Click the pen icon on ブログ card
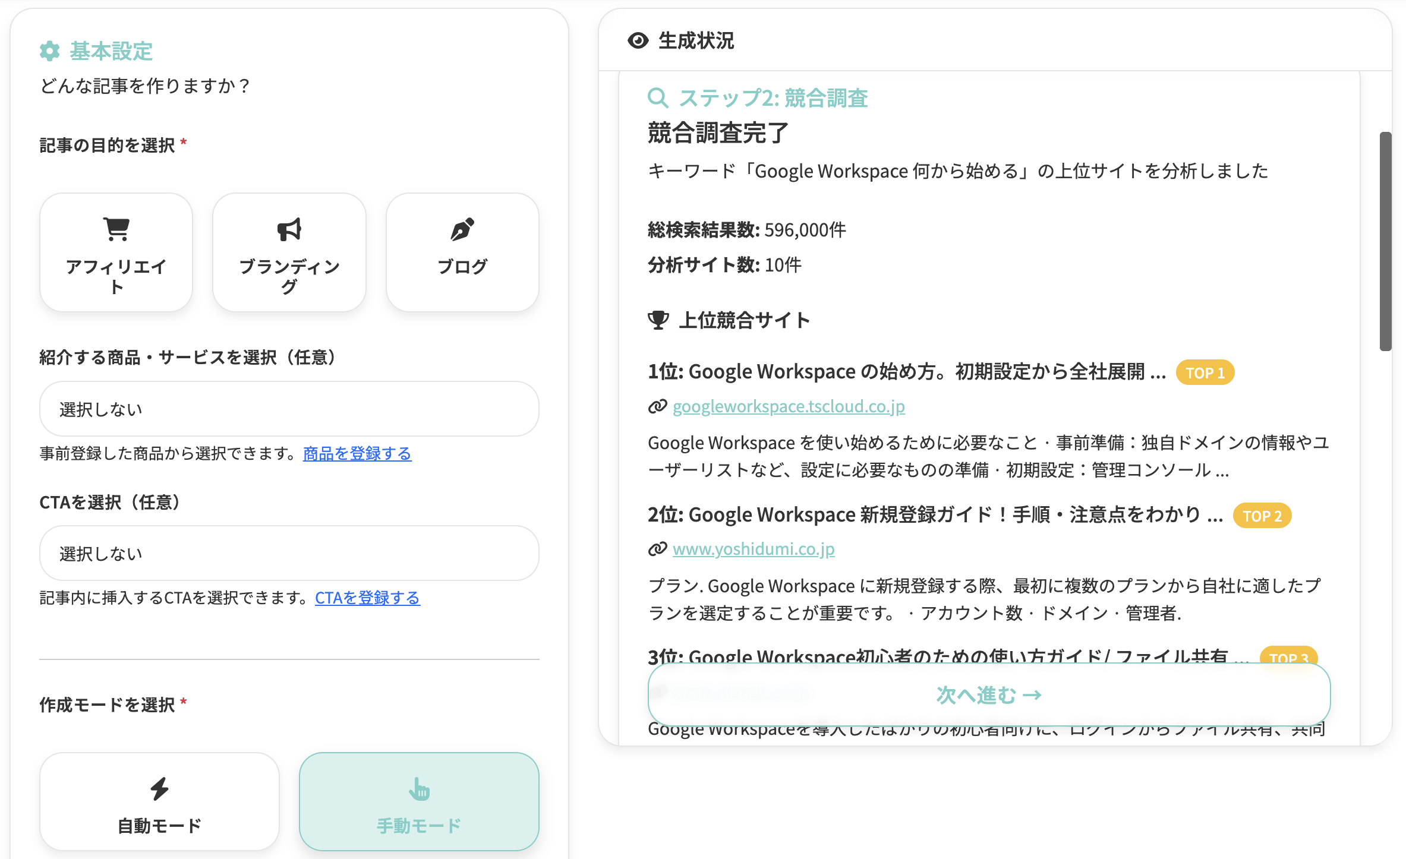This screenshot has width=1406, height=859. click(x=462, y=229)
